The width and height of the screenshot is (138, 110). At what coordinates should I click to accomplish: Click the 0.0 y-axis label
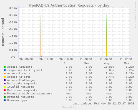click(x=13, y=57)
